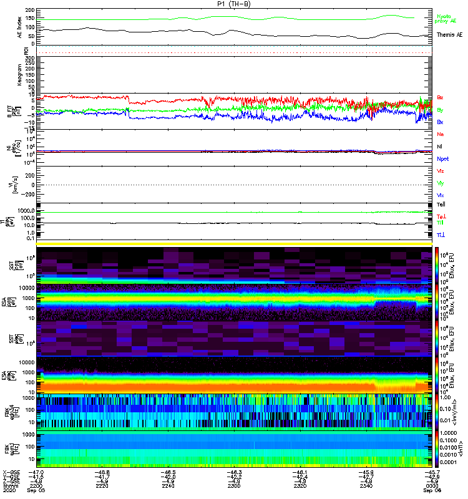Click the 2300 time tick label

pyautogui.click(x=234, y=486)
